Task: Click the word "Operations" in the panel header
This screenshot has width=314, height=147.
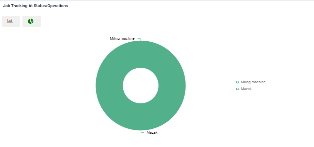Action: tap(58, 6)
